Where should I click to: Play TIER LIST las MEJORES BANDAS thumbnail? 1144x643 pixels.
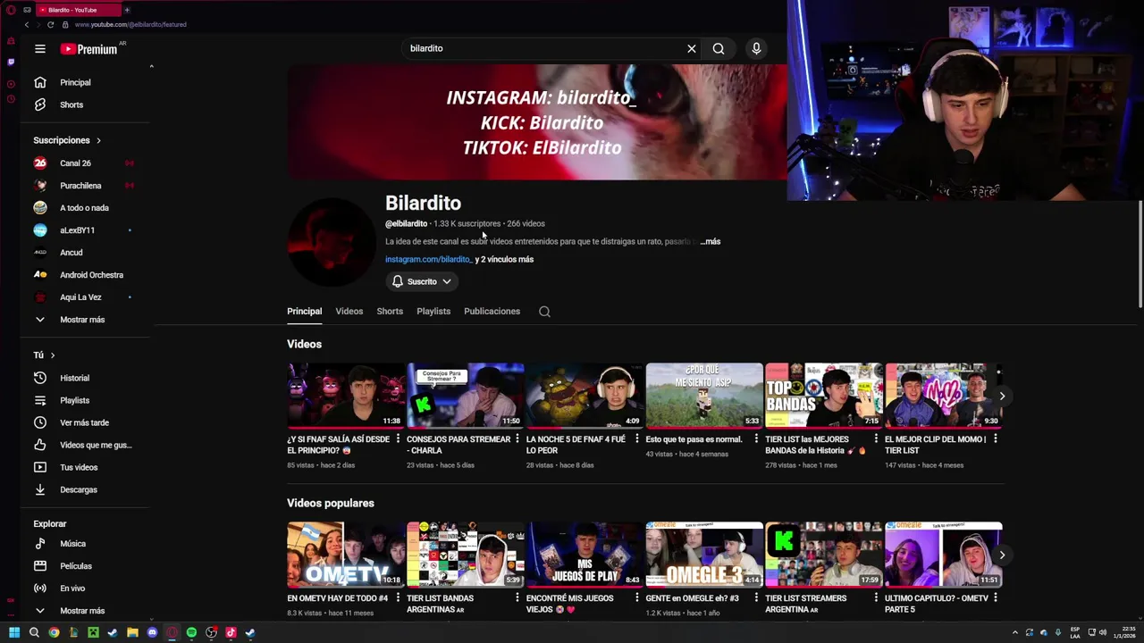click(823, 395)
